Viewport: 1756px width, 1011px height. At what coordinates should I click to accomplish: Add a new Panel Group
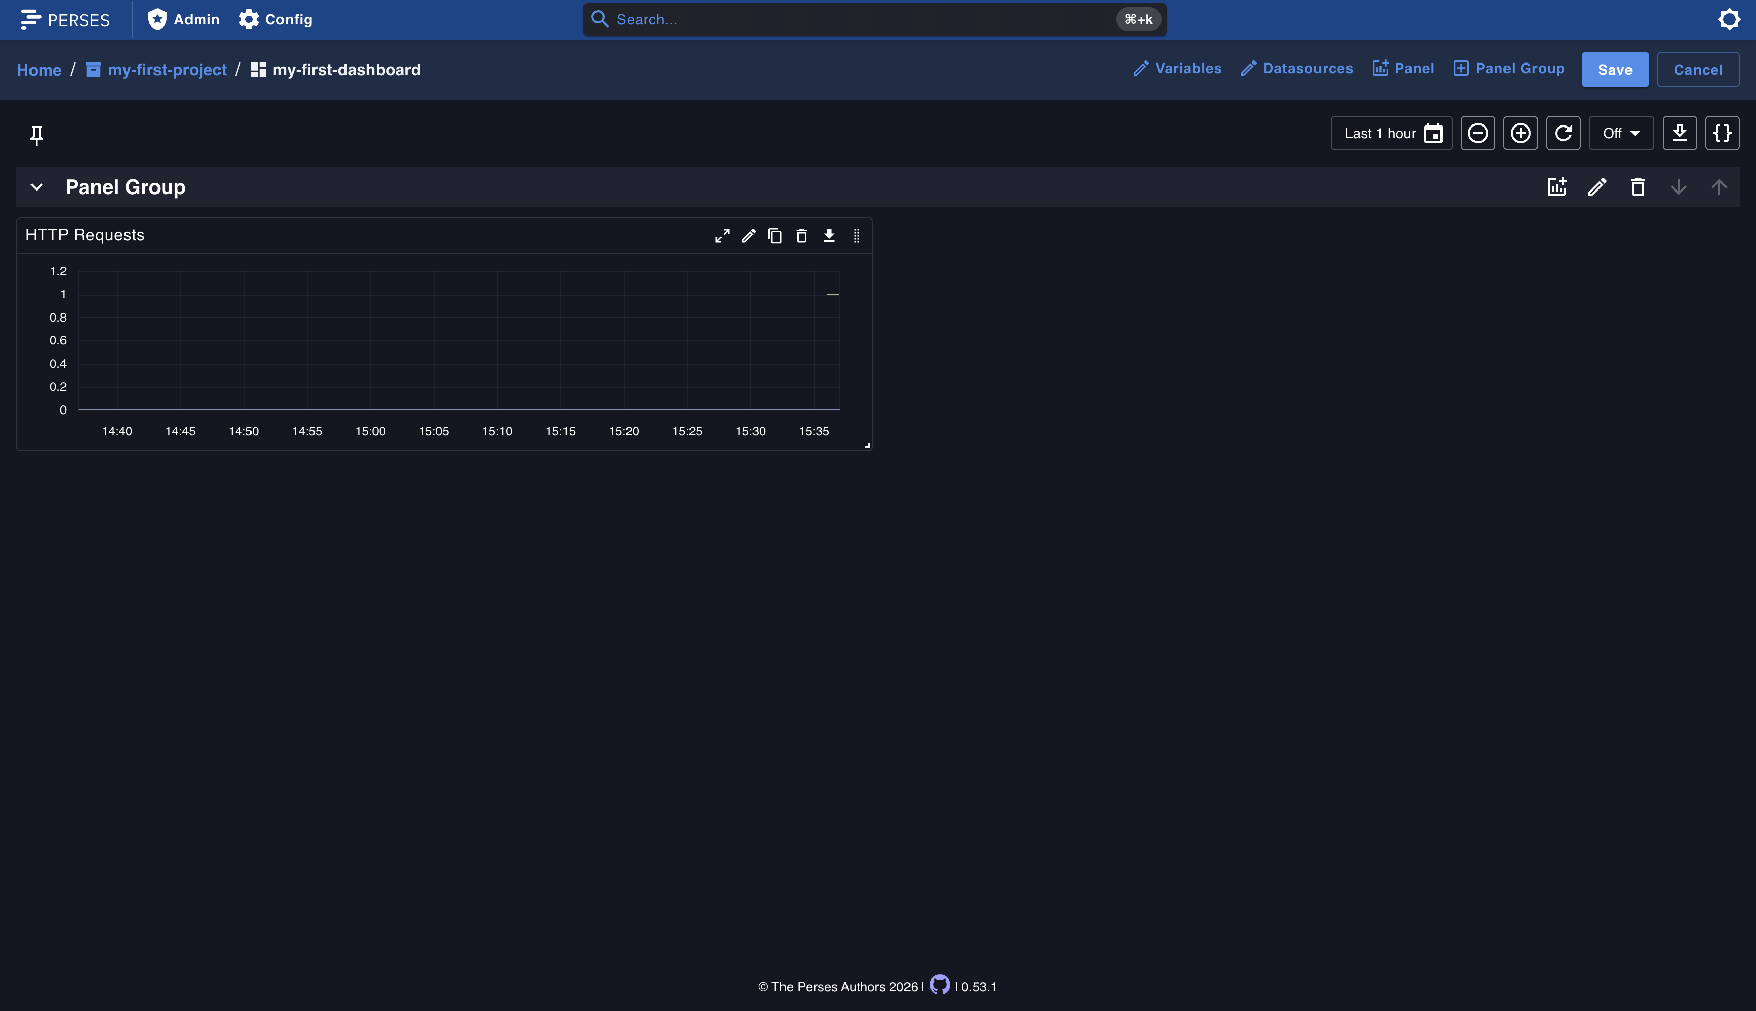1509,68
